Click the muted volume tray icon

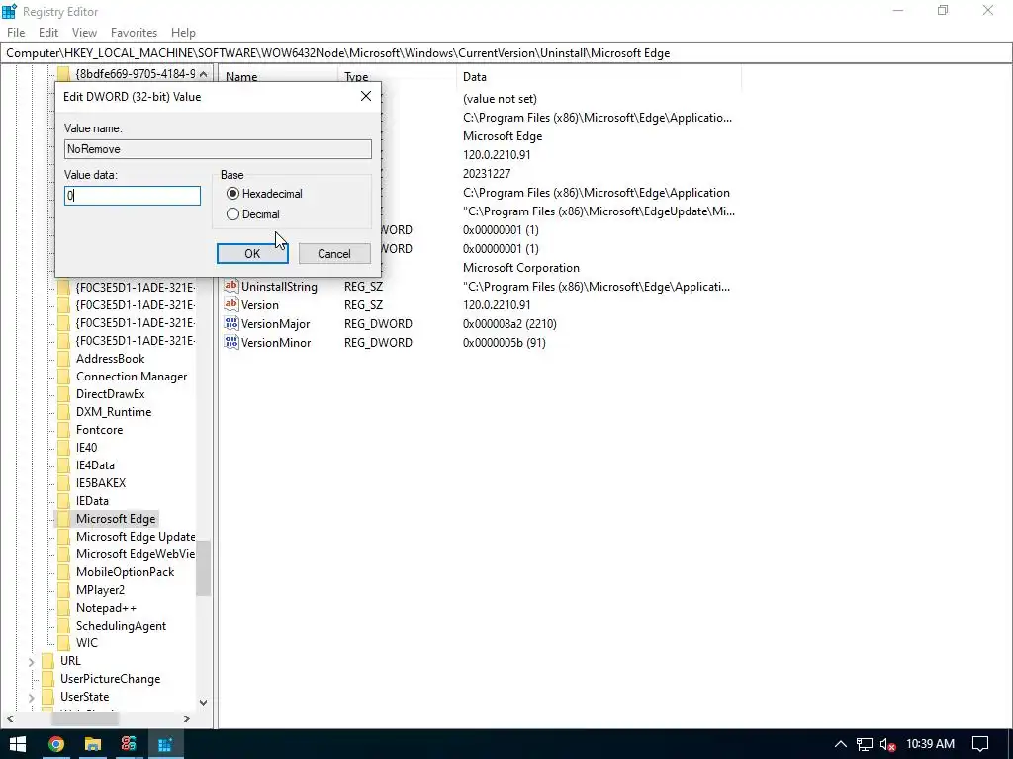(888, 744)
